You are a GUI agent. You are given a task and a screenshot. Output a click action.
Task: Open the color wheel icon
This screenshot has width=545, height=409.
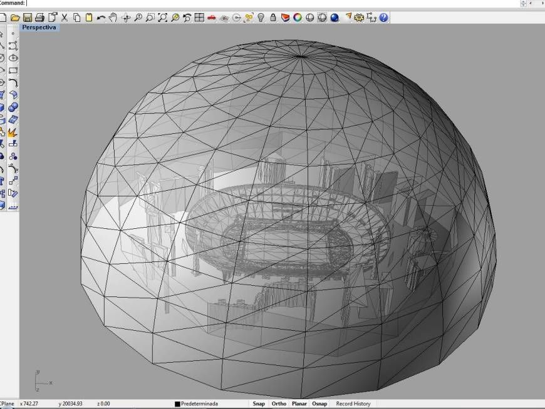[x=298, y=18]
